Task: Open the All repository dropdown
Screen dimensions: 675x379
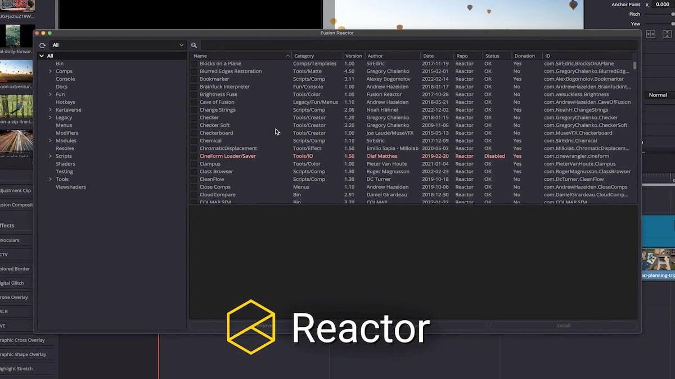Action: point(118,45)
